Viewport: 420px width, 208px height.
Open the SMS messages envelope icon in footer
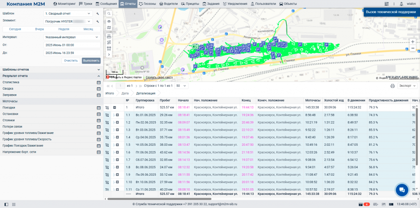click(x=375, y=204)
